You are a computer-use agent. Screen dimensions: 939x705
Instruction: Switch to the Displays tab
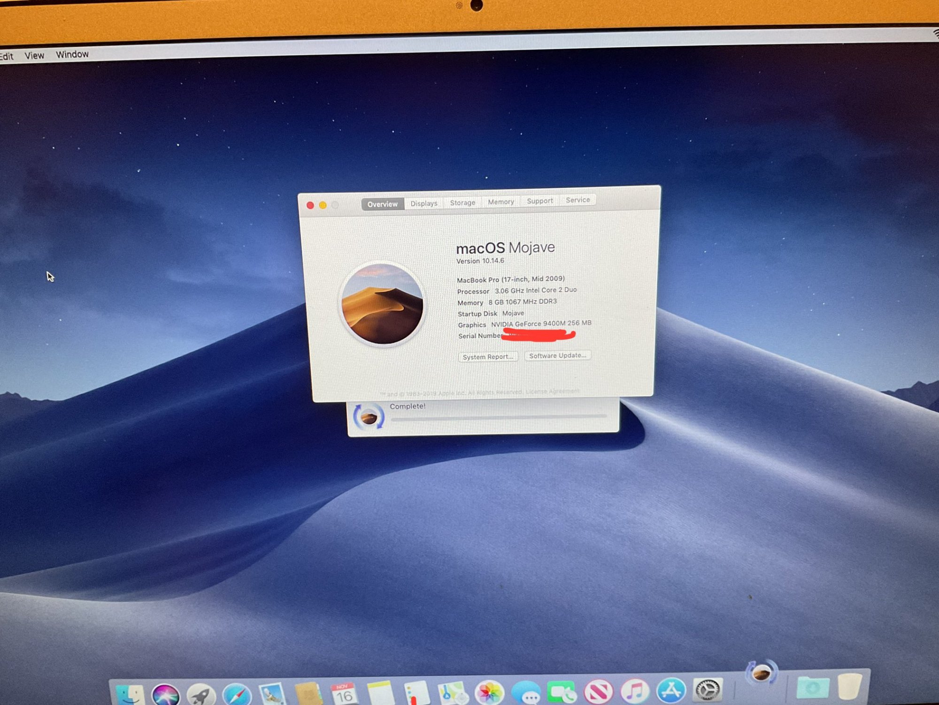(x=423, y=203)
